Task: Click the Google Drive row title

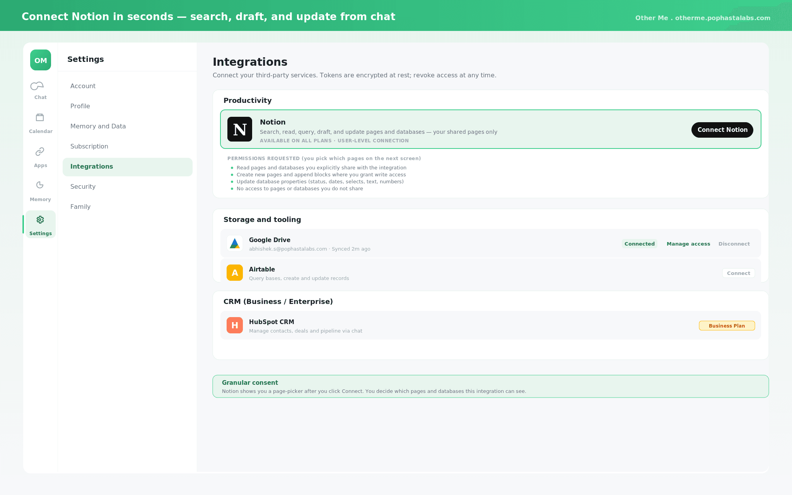Action: [x=270, y=240]
